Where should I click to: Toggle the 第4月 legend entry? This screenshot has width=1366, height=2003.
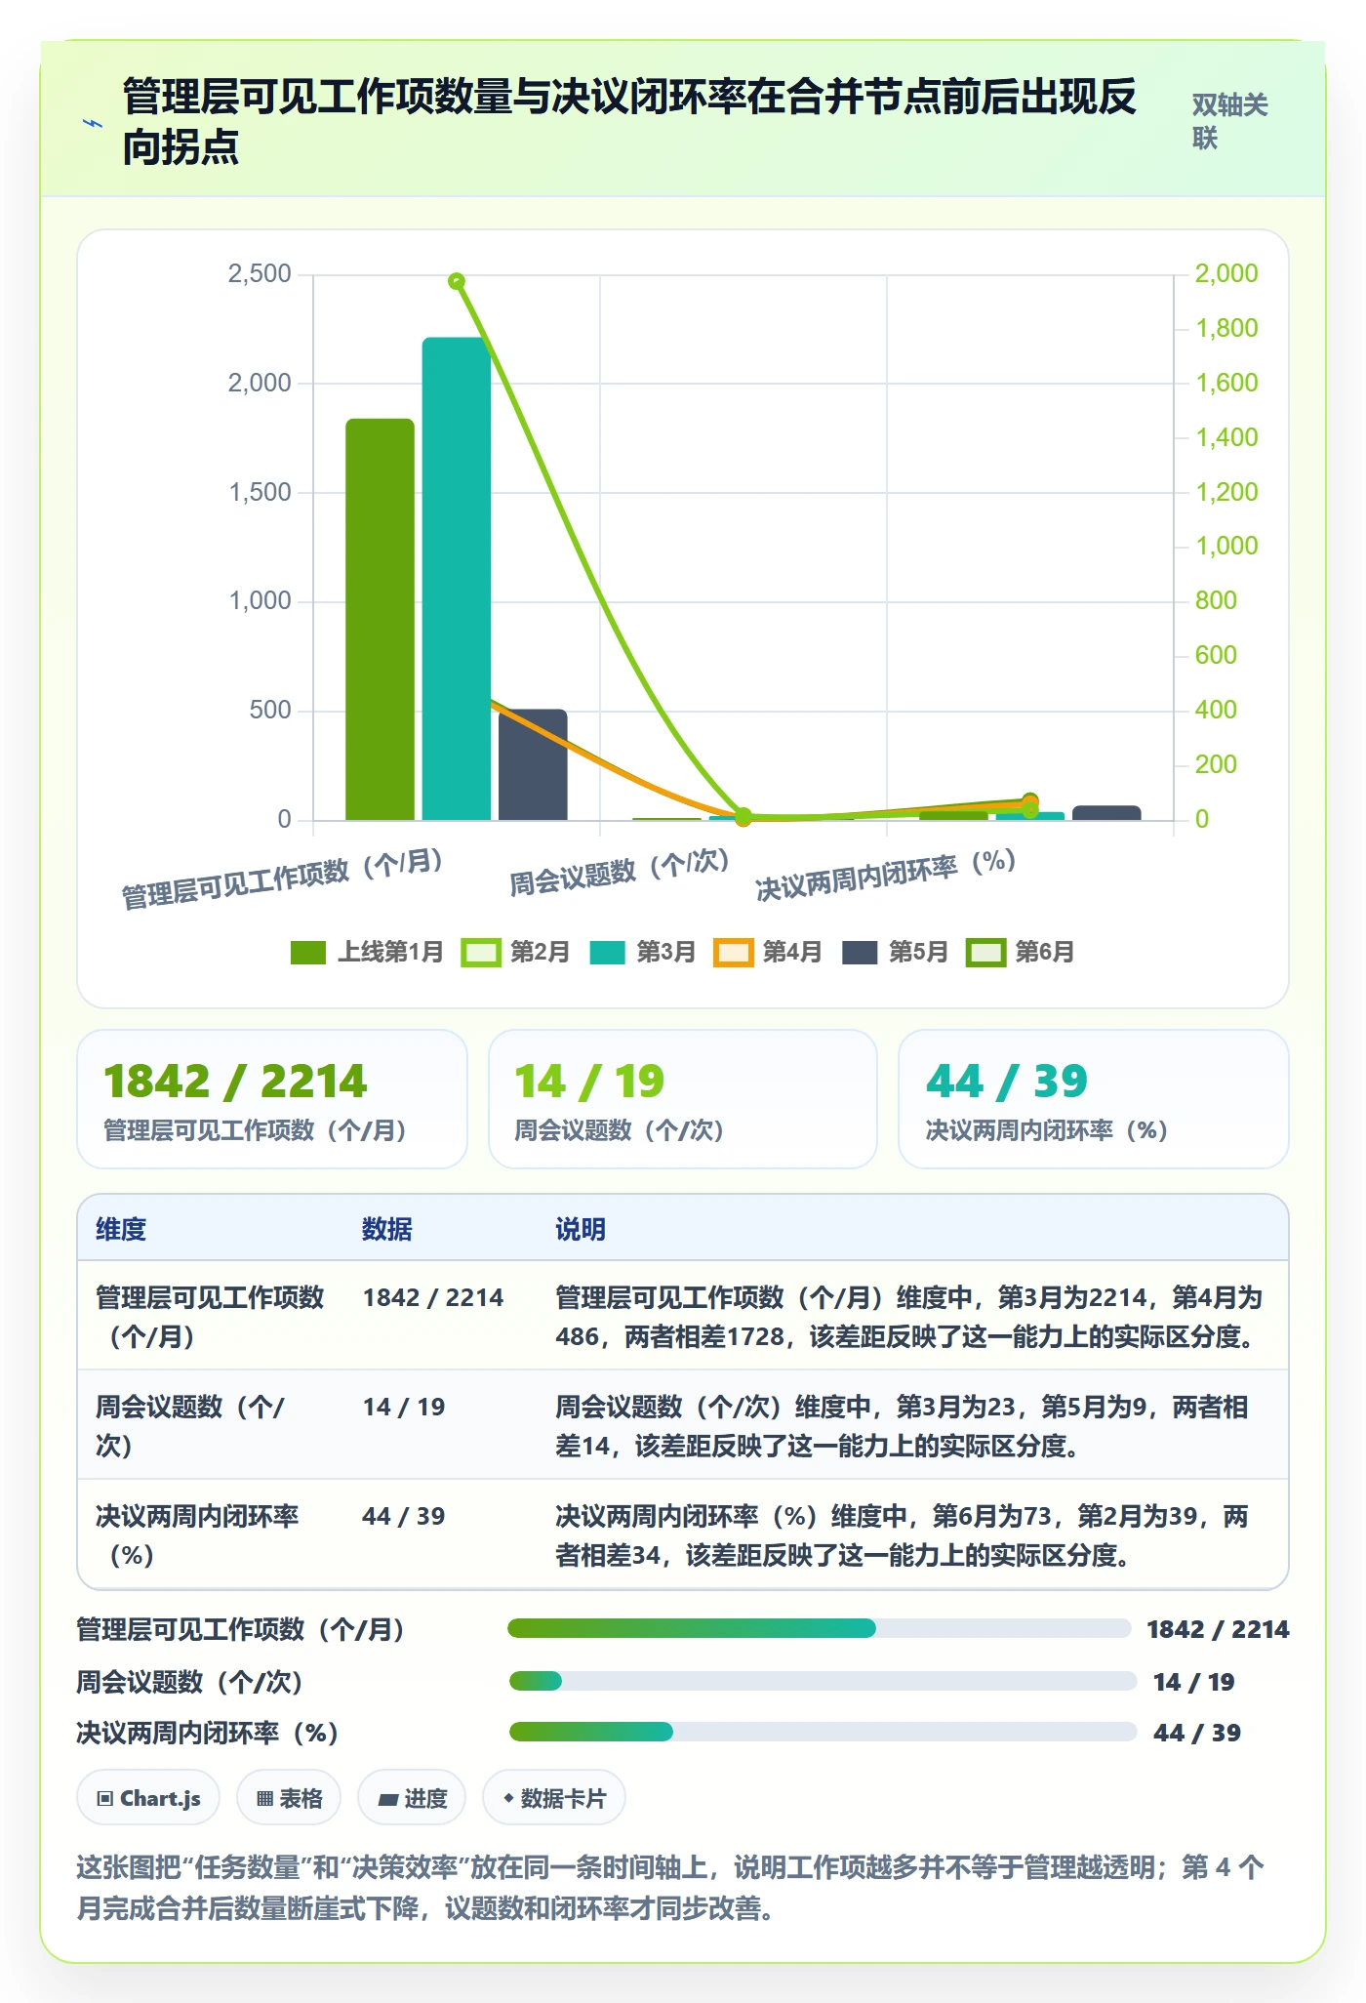[768, 953]
